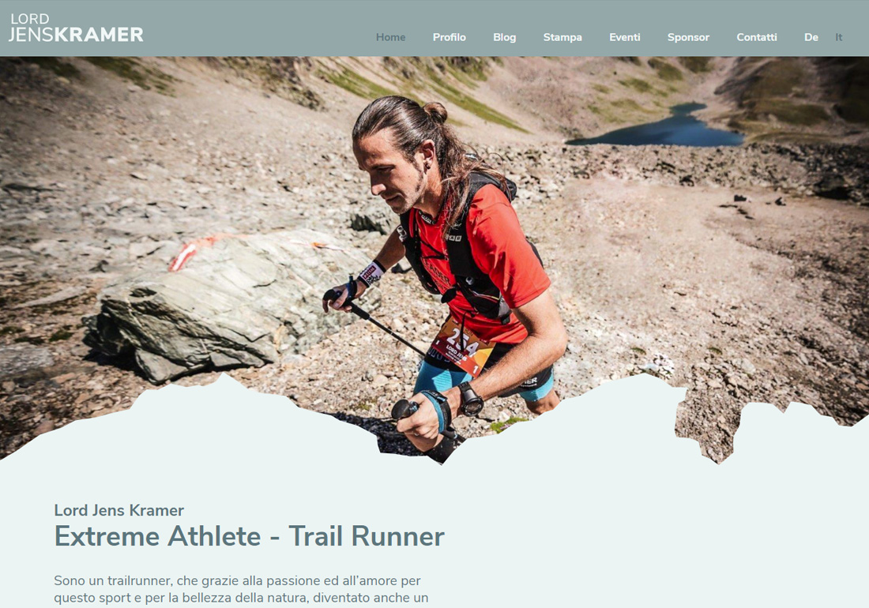The image size is (869, 608).
Task: Click the race bib number 254
Action: 461,346
